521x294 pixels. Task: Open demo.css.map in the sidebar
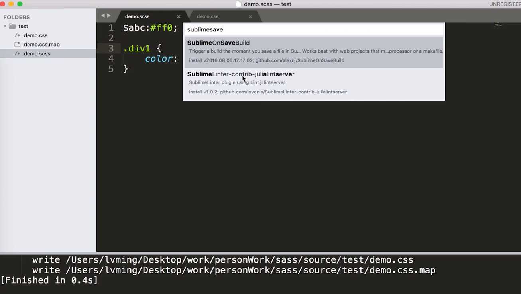[x=41, y=45]
